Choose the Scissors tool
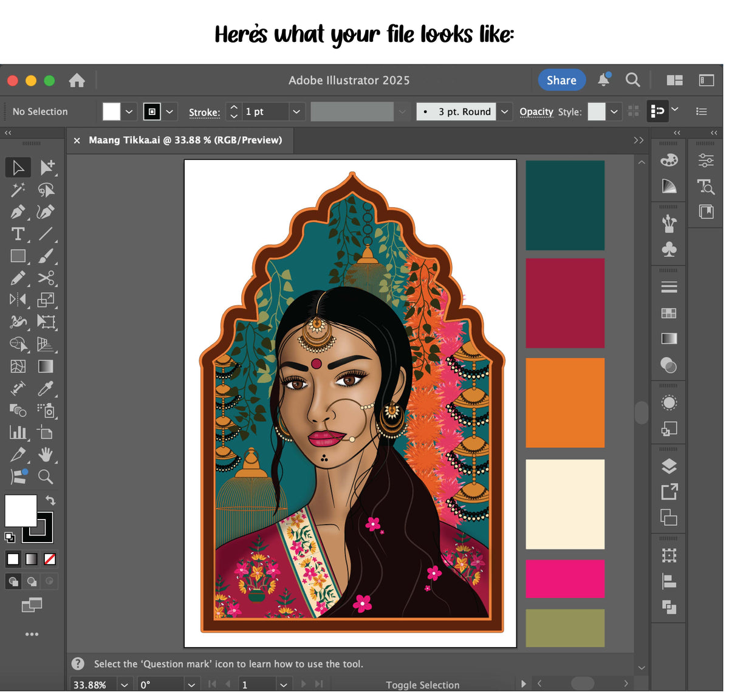The height and width of the screenshot is (694, 729). pyautogui.click(x=46, y=278)
